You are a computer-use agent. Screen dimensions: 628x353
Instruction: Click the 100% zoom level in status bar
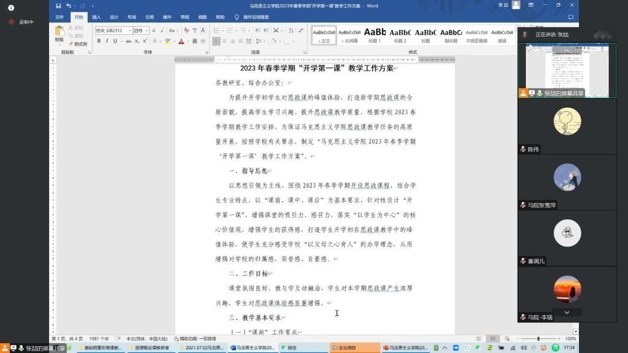click(570, 338)
